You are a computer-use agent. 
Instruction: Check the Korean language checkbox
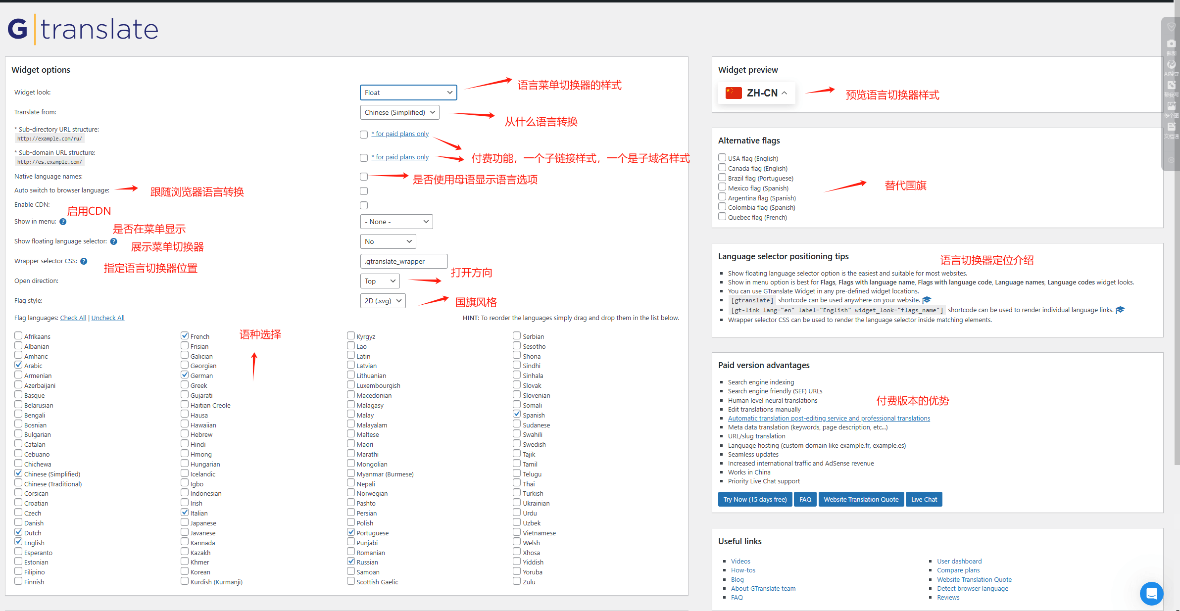click(185, 571)
